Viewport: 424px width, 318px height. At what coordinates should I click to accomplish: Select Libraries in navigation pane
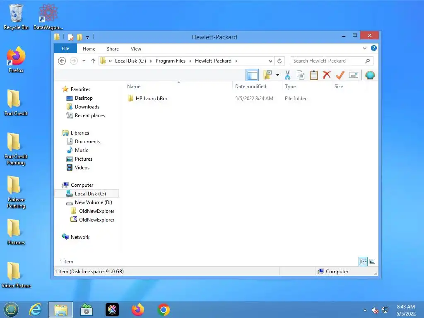80,133
